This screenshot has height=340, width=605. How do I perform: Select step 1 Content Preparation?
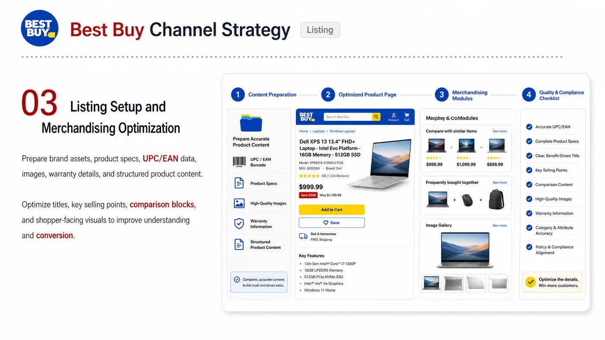point(264,94)
